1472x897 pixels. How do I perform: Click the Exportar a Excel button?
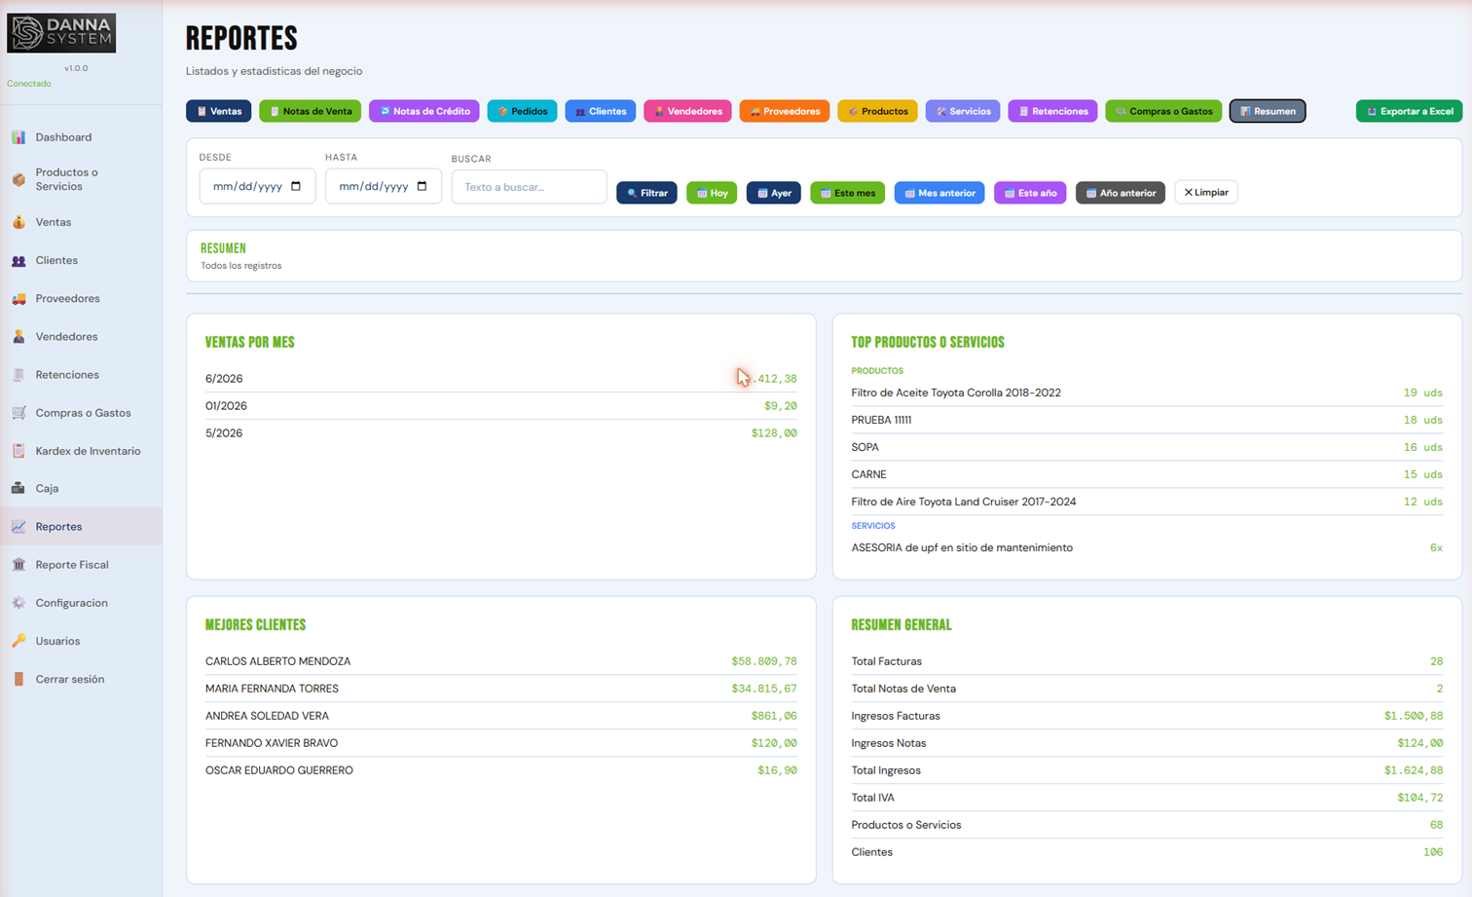click(1409, 111)
